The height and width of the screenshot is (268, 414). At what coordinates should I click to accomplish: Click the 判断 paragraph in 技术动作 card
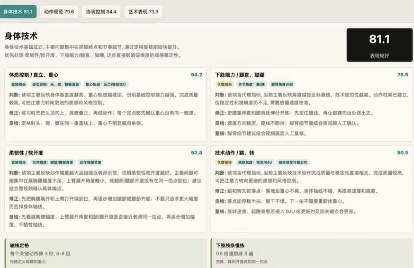pos(310,177)
